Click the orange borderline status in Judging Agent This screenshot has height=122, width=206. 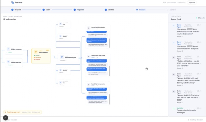pos(37,57)
